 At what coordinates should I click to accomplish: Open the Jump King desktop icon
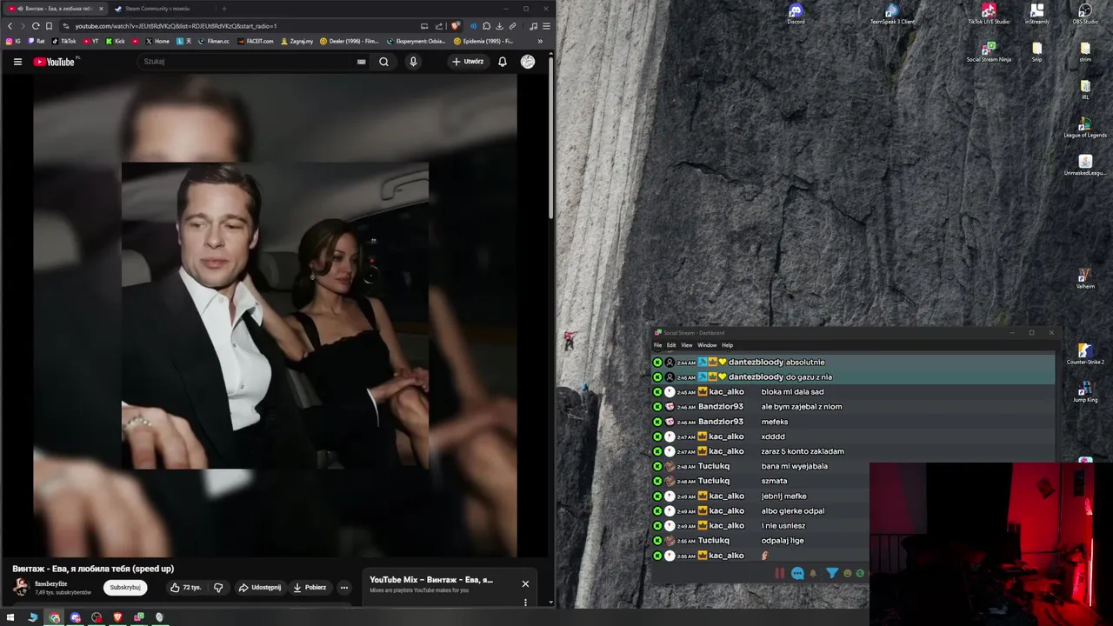coord(1085,392)
